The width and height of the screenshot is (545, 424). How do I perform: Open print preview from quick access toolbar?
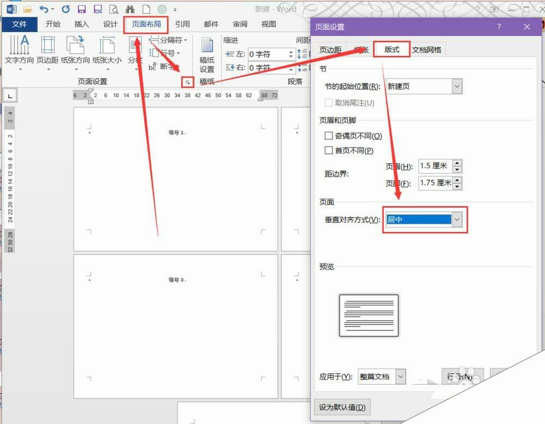click(114, 9)
